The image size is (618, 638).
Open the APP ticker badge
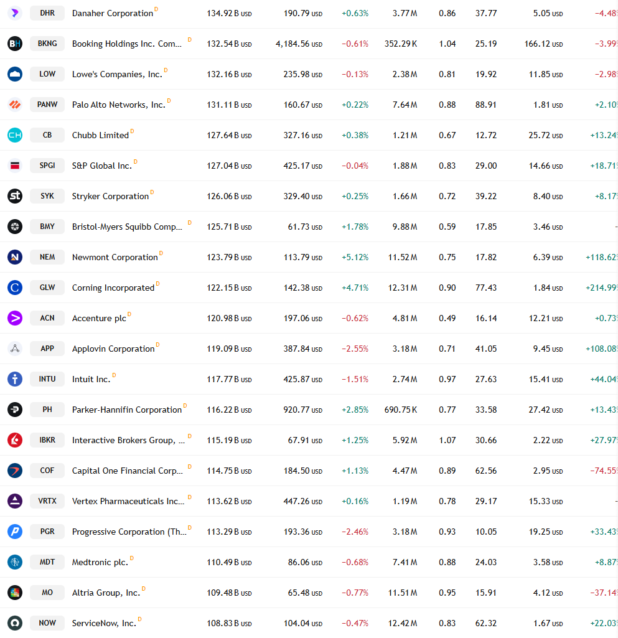click(47, 349)
